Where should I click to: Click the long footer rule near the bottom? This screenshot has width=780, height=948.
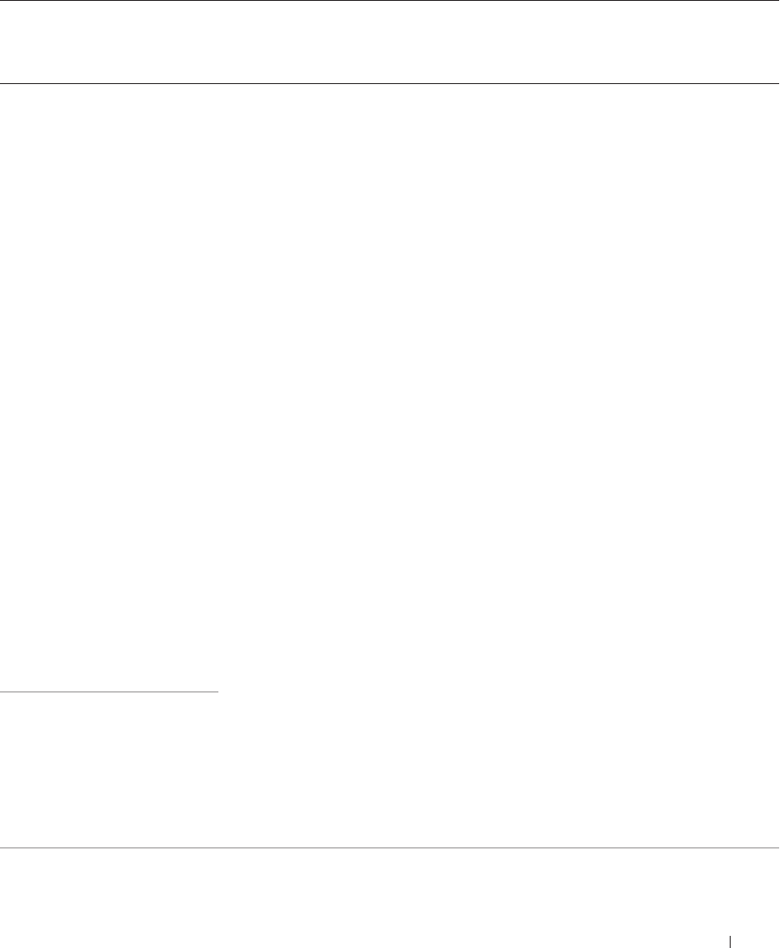(x=390, y=847)
